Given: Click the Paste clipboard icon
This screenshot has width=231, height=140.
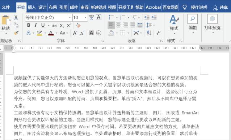Looking at the screenshot, I should (6, 20).
